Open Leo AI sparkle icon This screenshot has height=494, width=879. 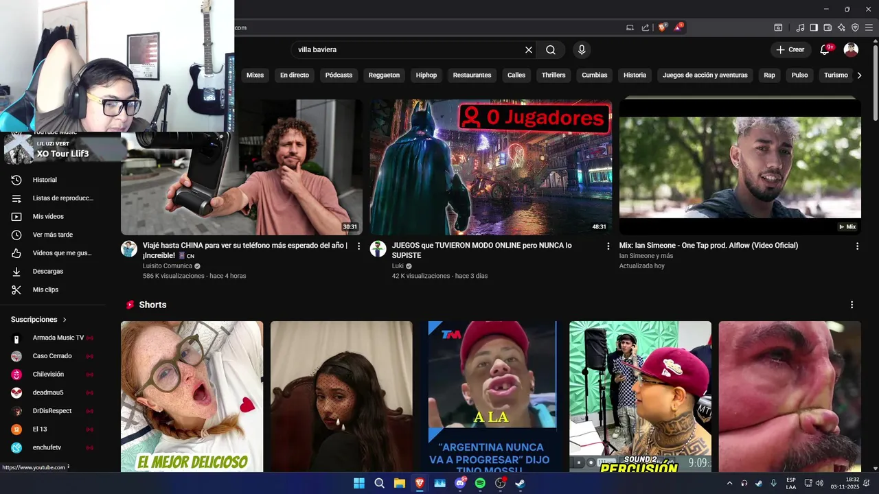tap(841, 27)
